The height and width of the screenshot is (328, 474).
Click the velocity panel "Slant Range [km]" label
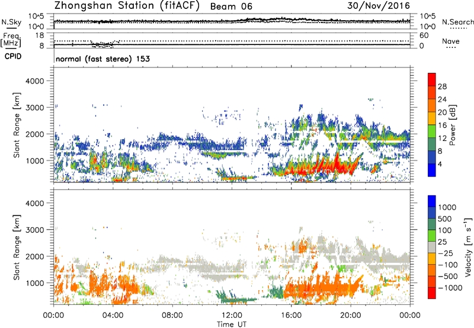(17, 247)
